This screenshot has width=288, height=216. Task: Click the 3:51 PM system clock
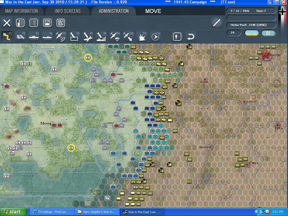pyautogui.click(x=278, y=212)
